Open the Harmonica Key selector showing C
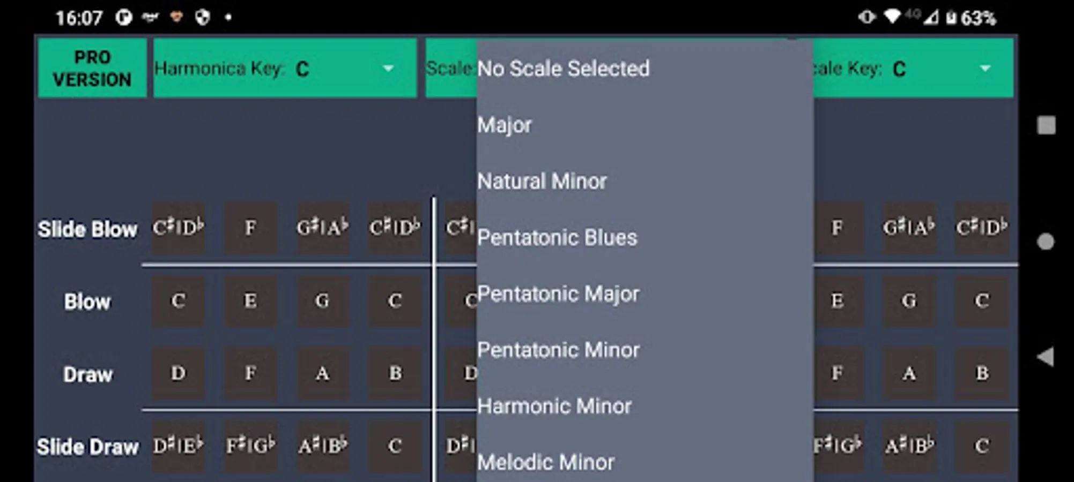This screenshot has height=482, width=1074. [285, 69]
